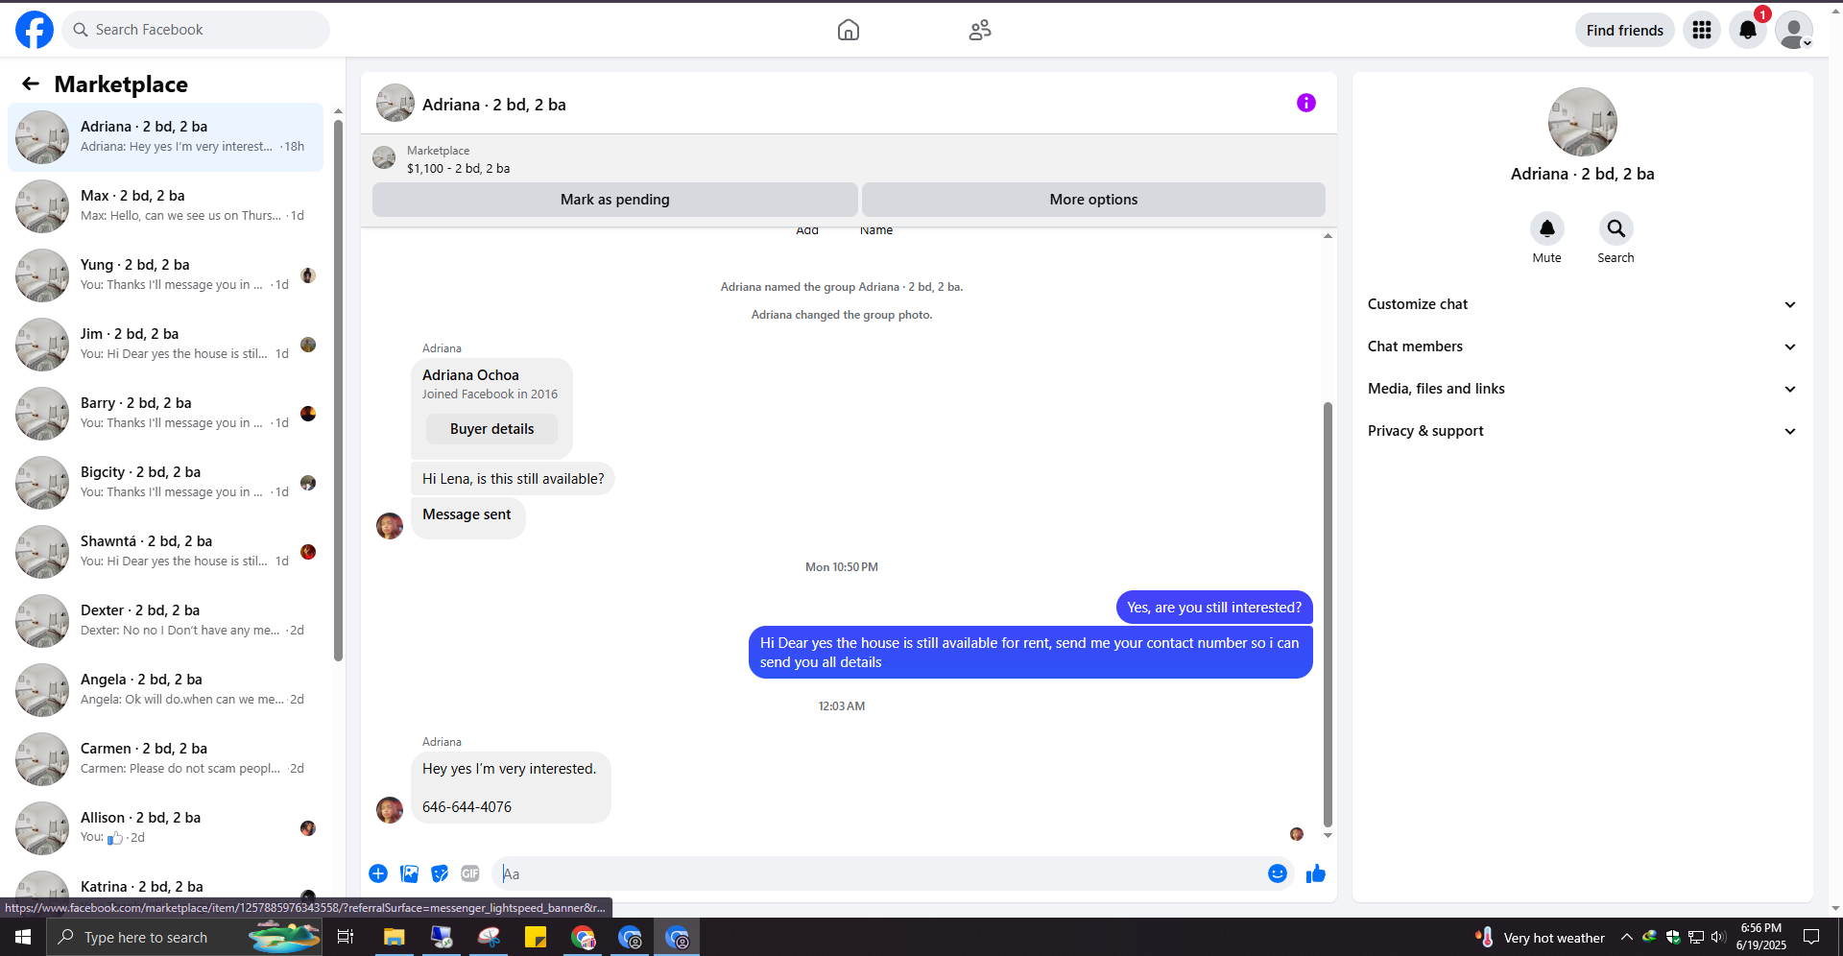Open the Windows notification center icon

point(1811,937)
